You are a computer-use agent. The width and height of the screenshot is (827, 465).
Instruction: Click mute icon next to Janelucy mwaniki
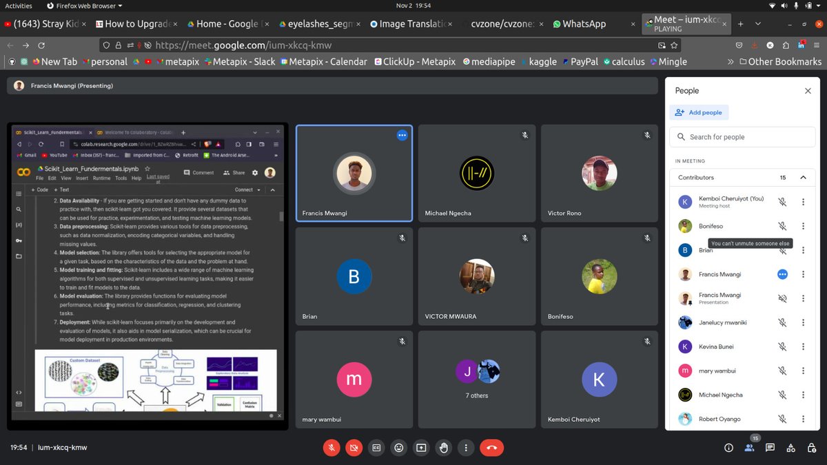[x=782, y=322]
